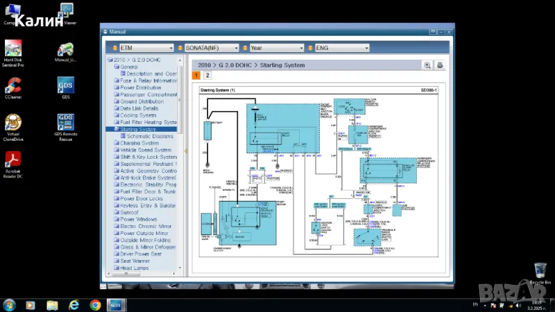Select diagram page 1 tab

pyautogui.click(x=196, y=76)
